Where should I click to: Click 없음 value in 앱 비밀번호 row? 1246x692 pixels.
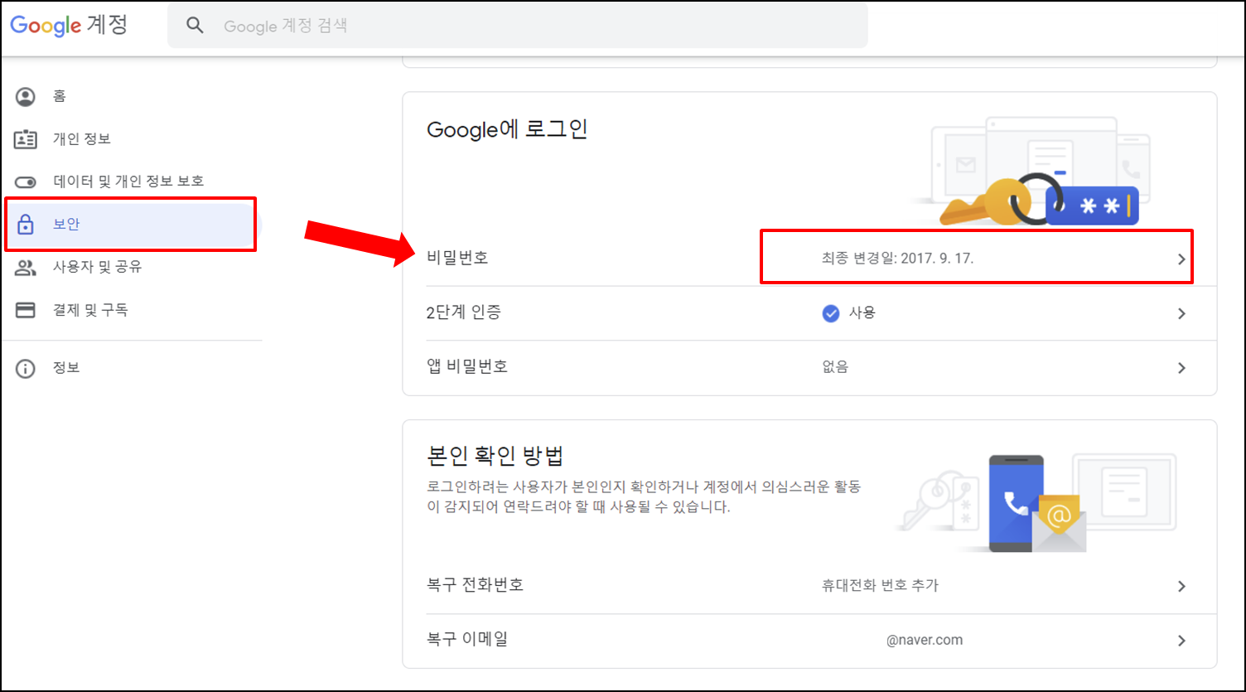coord(834,367)
